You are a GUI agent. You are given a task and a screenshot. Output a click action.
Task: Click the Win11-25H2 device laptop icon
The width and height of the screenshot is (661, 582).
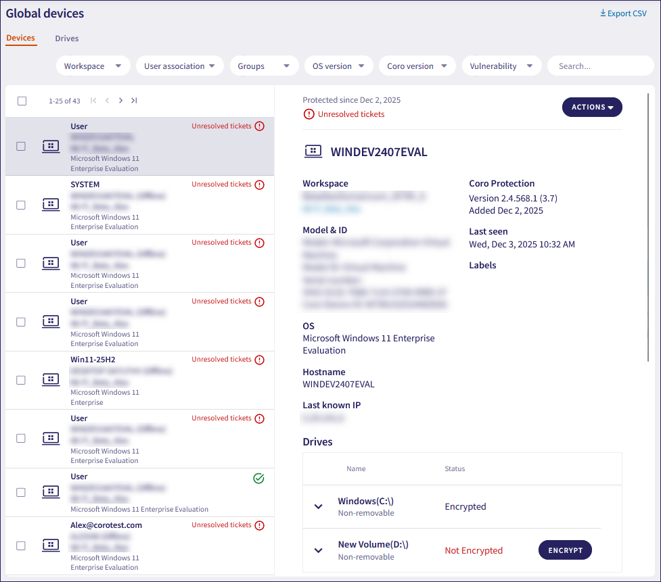51,380
